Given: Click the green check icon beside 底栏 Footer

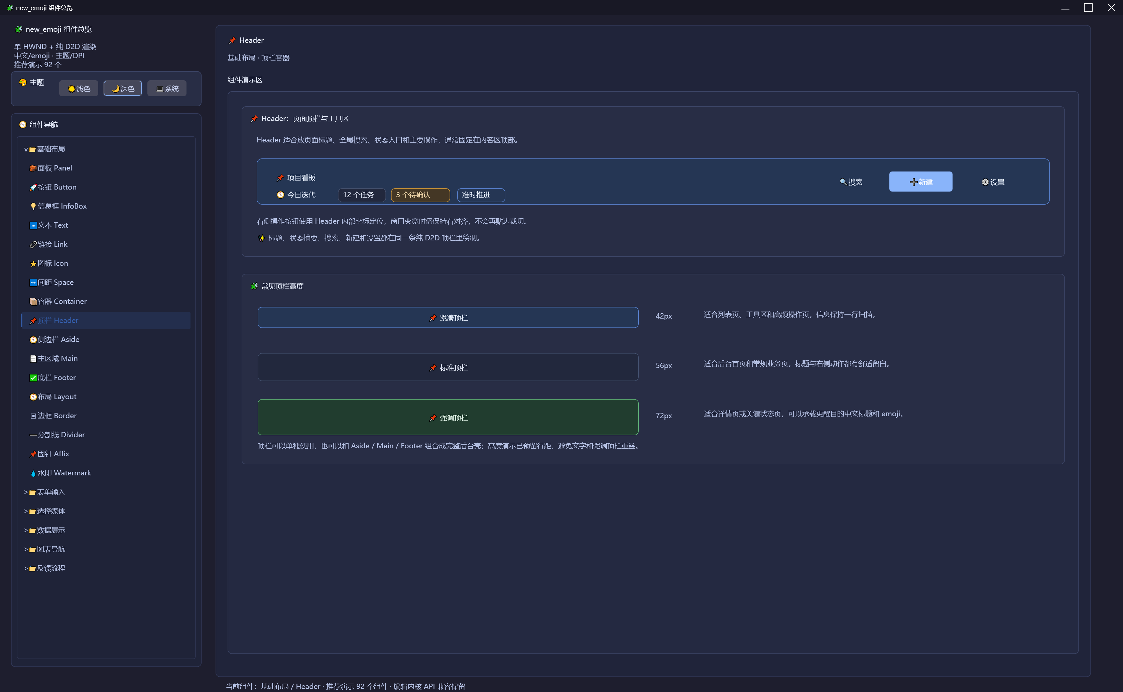Looking at the screenshot, I should 33,378.
